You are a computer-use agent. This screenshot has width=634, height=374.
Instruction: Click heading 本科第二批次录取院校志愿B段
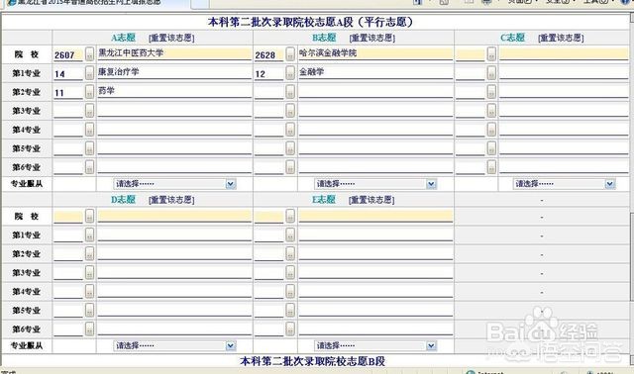(x=313, y=361)
